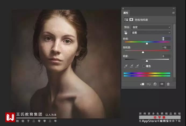The width and height of the screenshot is (186, 126).
Task: Delete the adjustment layer with trash icon
Action: click(x=168, y=84)
